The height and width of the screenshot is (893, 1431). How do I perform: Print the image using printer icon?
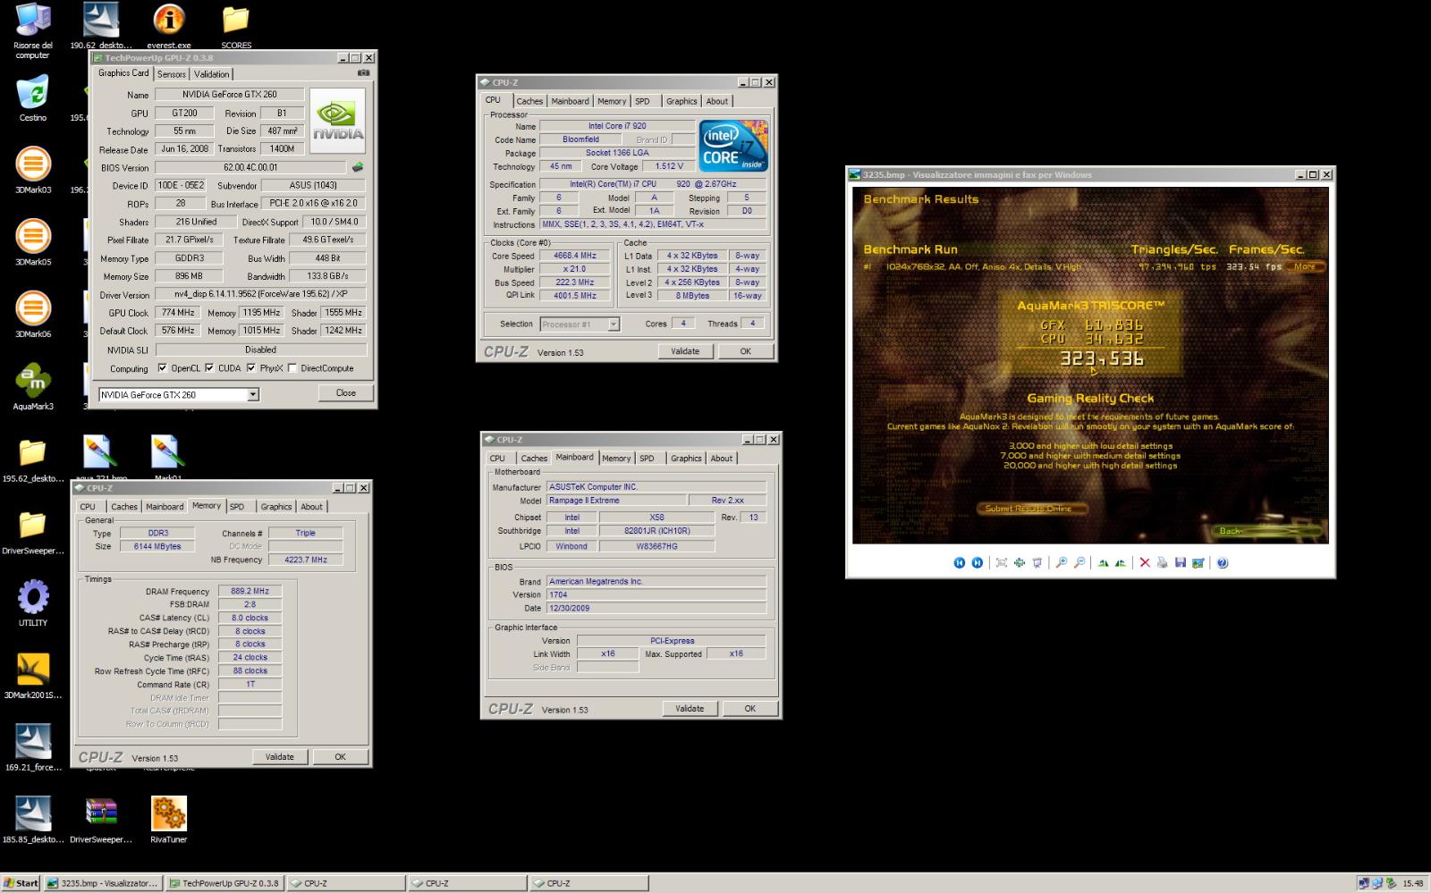point(1162,562)
